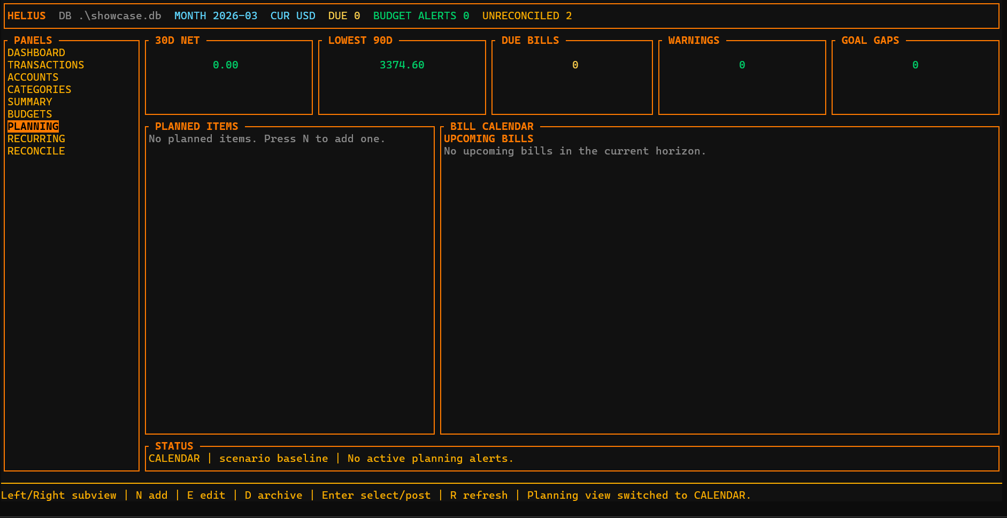The height and width of the screenshot is (518, 1007).
Task: Click R refresh in the bottom bar
Action: tap(479, 495)
